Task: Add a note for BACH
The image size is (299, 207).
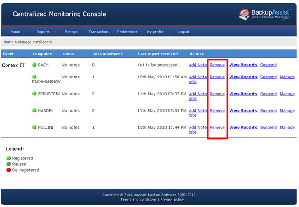Action: click(198, 65)
